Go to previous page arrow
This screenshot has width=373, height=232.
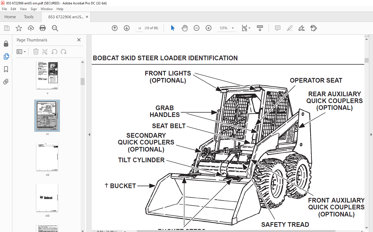click(x=115, y=28)
